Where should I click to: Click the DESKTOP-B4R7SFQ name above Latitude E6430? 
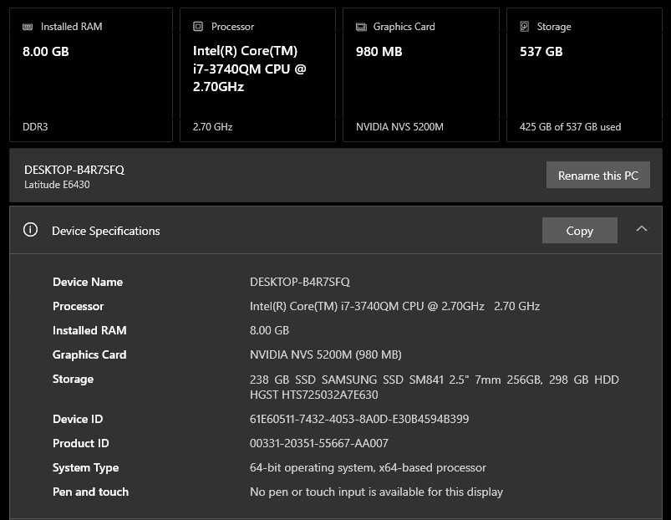click(74, 170)
